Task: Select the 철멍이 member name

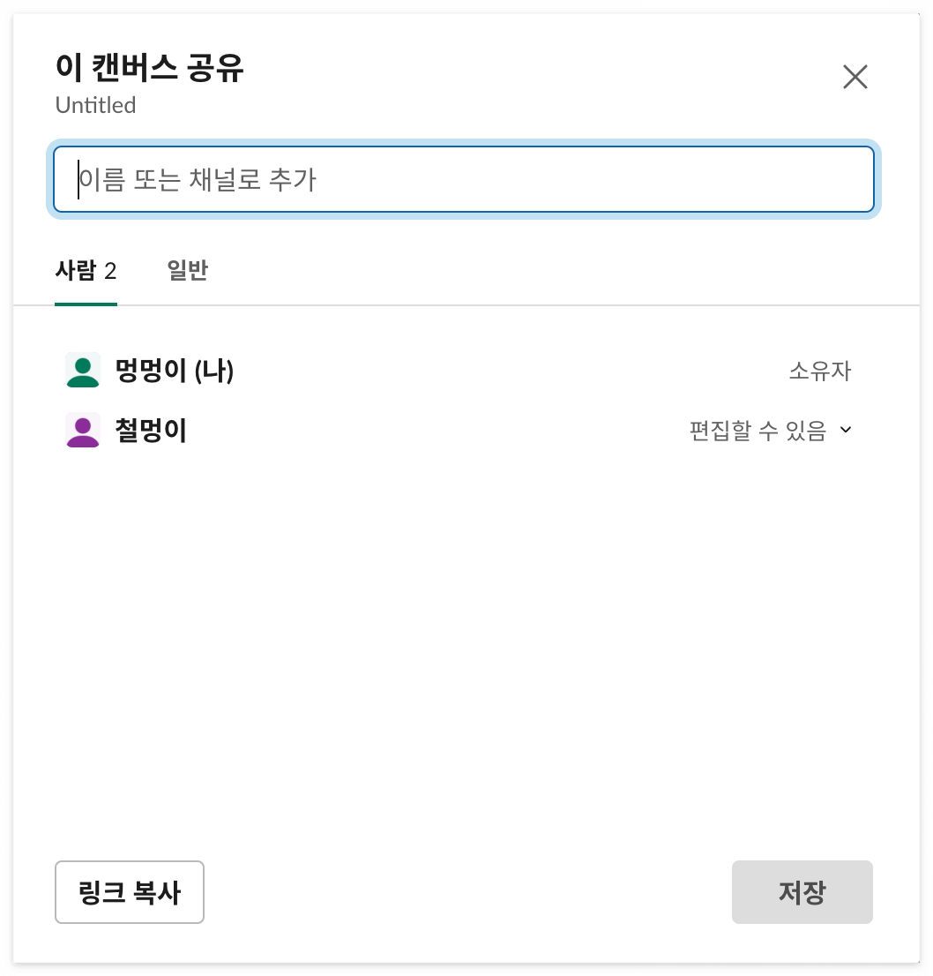Action: coord(151,431)
